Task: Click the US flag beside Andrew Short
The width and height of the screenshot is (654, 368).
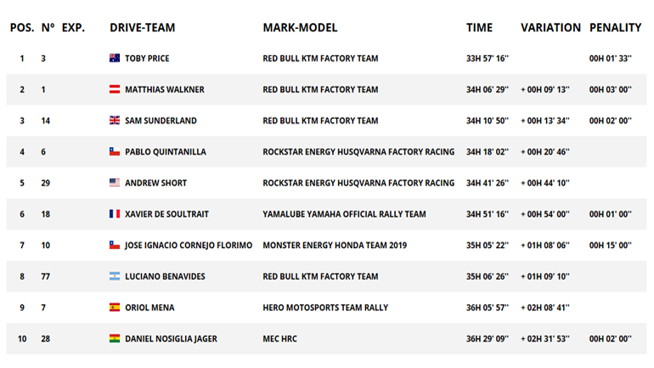Action: pos(115,183)
